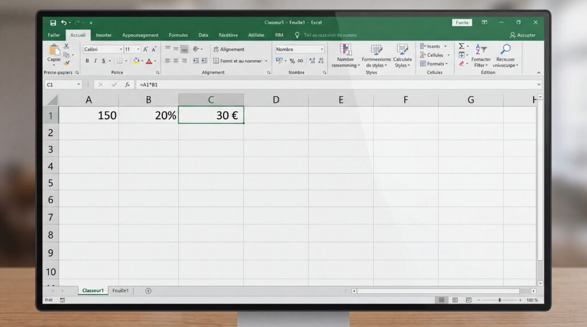Screen dimensions: 587x327
Task: Click the font color red A button
Action: (x=149, y=61)
